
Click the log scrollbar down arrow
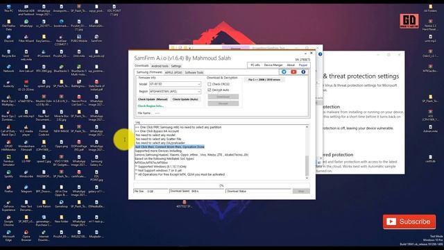click(307, 178)
